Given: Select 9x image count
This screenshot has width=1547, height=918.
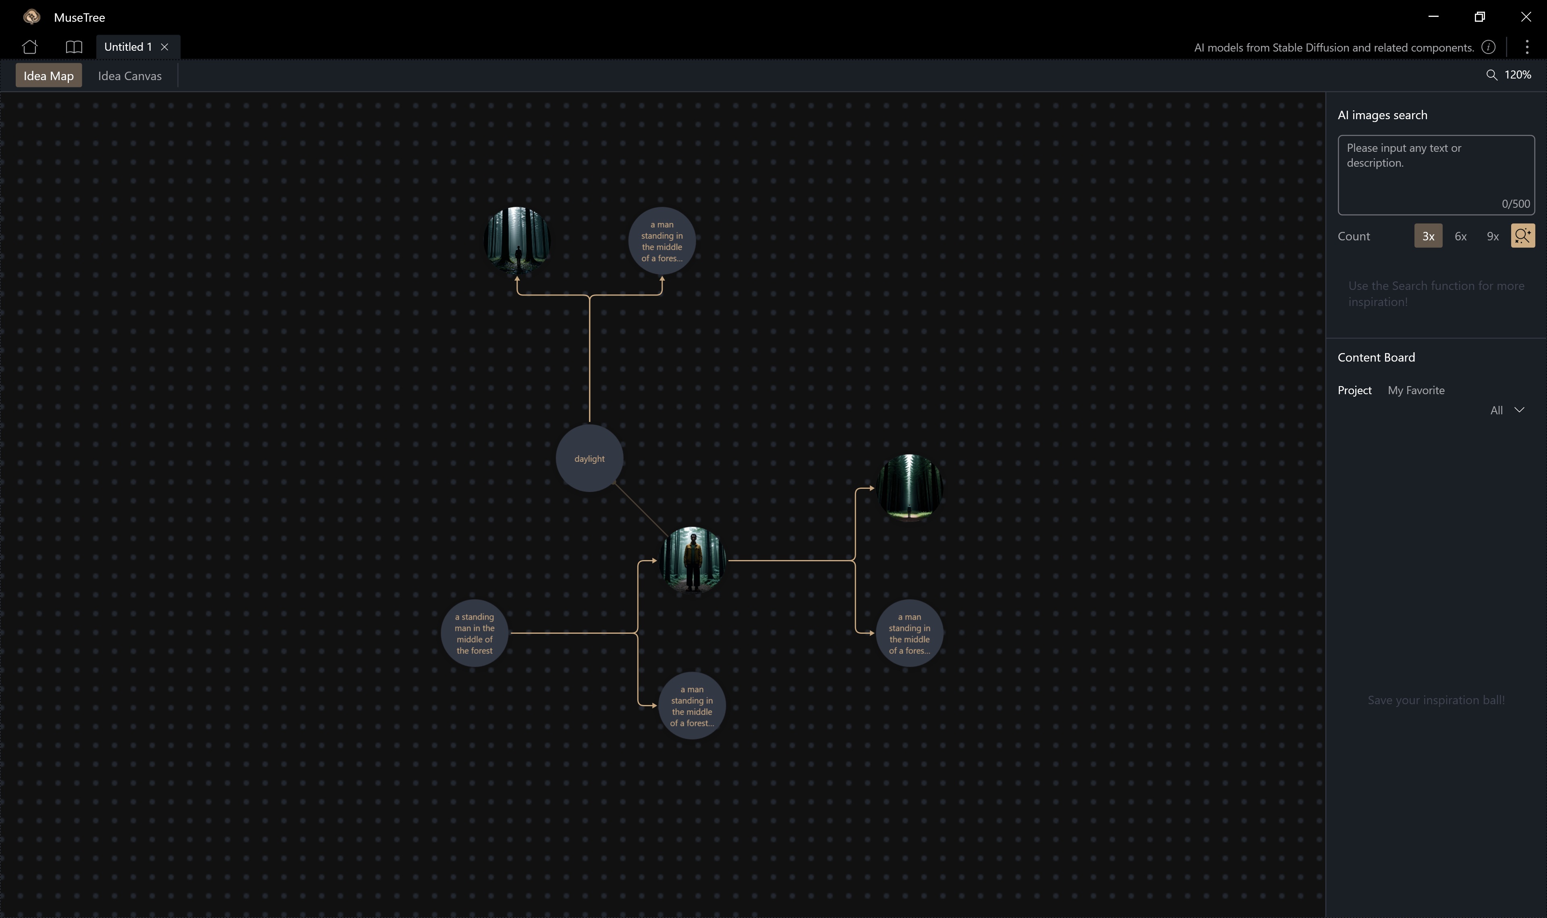Looking at the screenshot, I should [1493, 236].
